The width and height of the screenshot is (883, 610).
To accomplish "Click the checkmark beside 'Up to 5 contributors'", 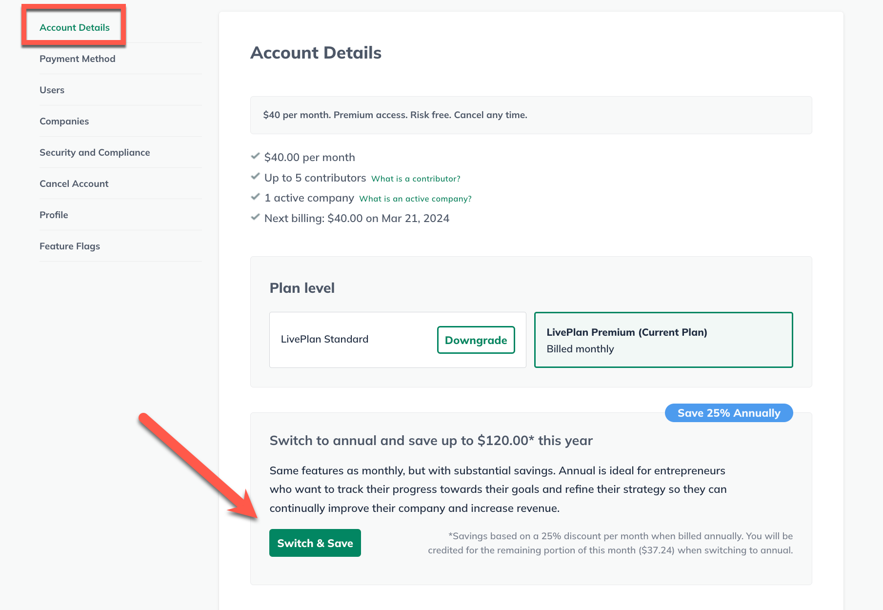I will tap(256, 176).
